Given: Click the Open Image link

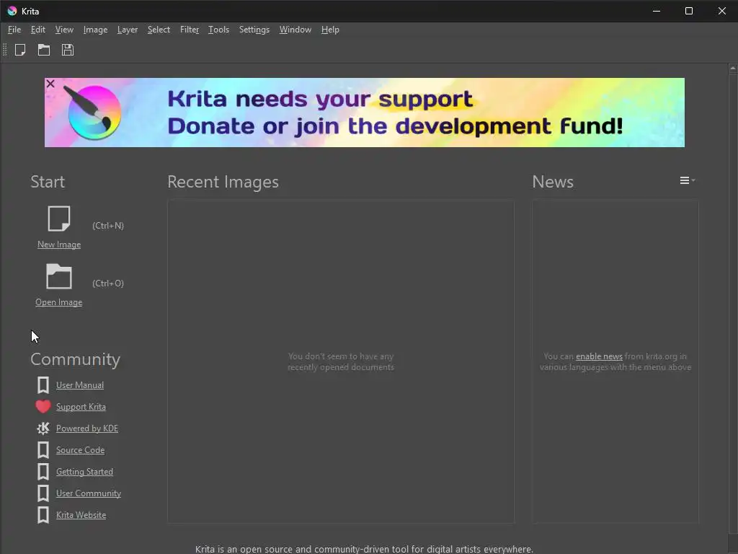Looking at the screenshot, I should 59,302.
